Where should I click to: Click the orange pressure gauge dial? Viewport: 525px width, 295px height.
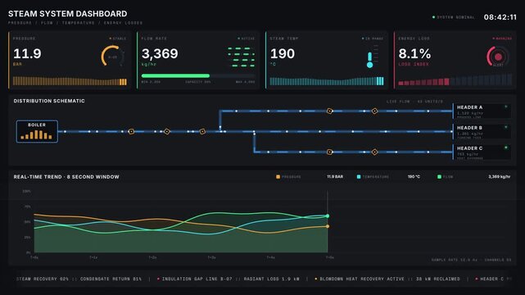click(x=112, y=57)
